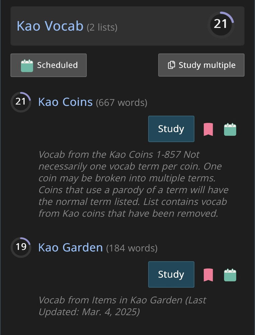Image resolution: width=255 pixels, height=335 pixels.
Task: Start studying the Kao Coins list
Action: click(171, 129)
